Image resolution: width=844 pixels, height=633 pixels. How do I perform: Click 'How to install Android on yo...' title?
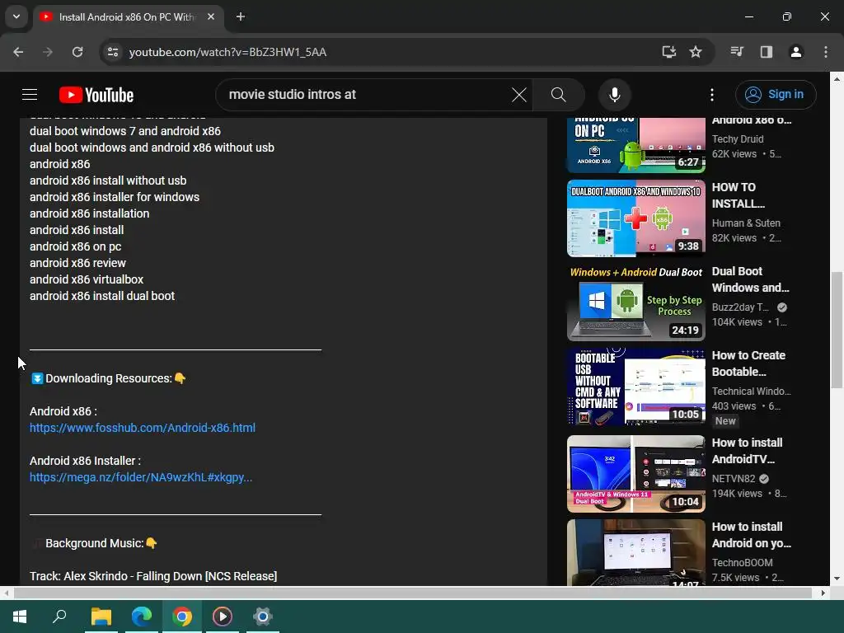coord(752,534)
